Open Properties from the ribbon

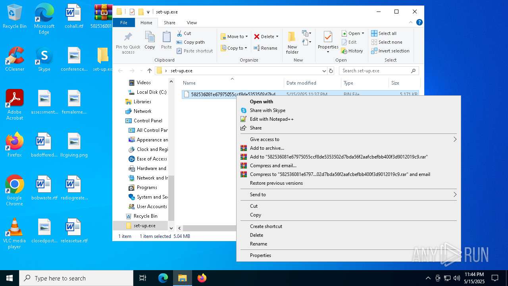click(x=328, y=42)
